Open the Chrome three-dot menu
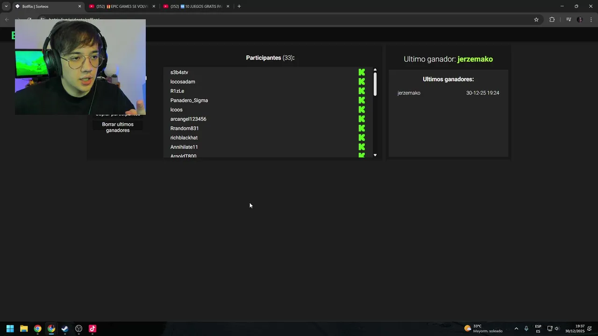The width and height of the screenshot is (598, 336). click(591, 20)
